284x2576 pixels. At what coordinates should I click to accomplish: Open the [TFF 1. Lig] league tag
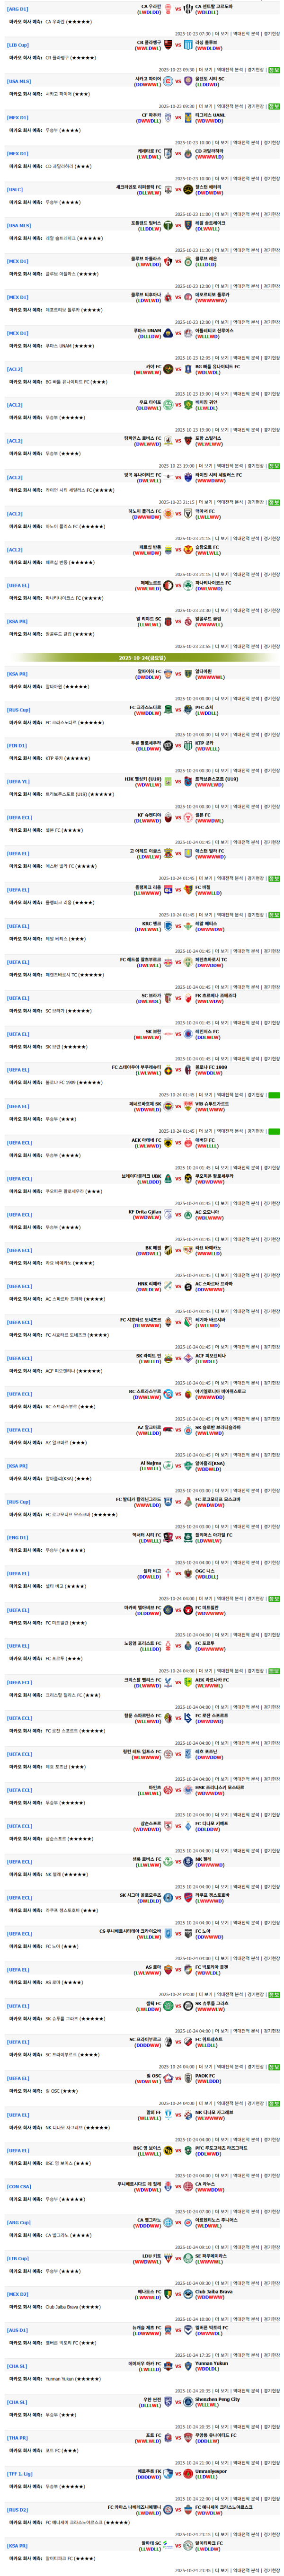(x=20, y=2473)
